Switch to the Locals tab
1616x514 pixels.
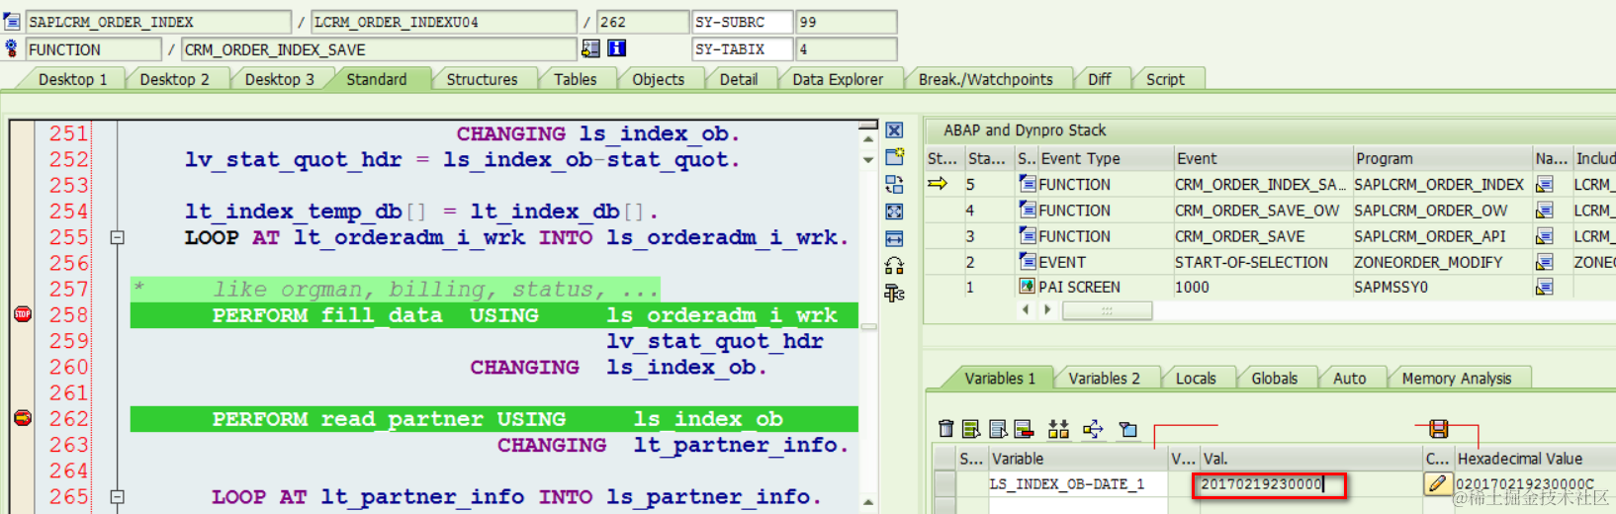(1196, 378)
